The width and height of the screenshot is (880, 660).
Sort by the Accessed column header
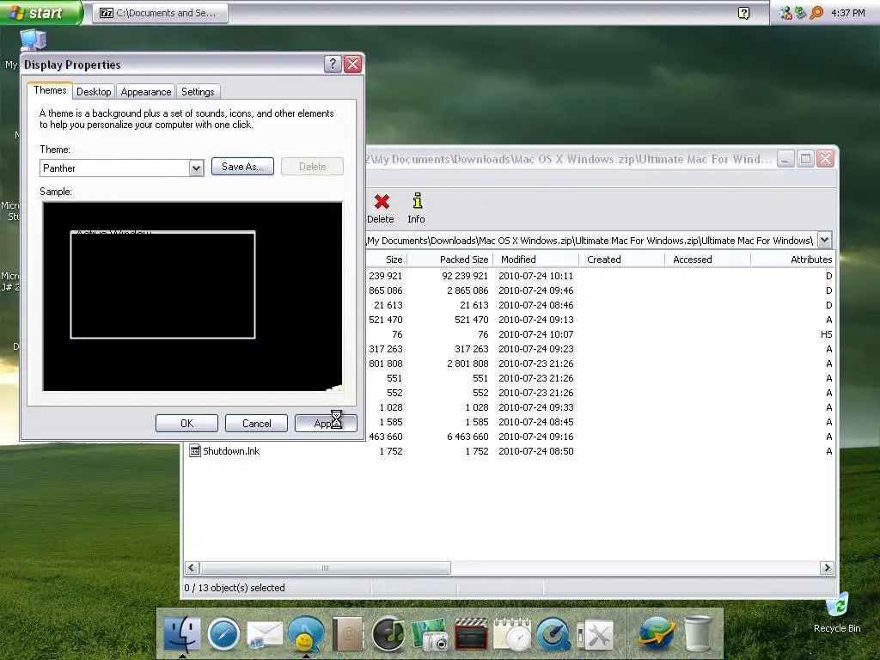click(x=708, y=260)
